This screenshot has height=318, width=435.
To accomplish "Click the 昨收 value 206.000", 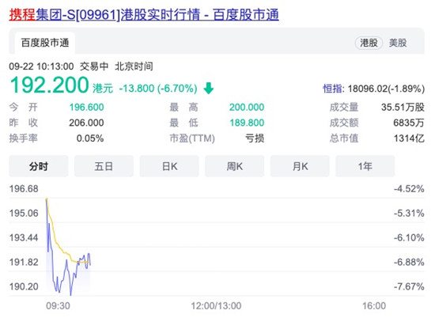I will point(86,123).
